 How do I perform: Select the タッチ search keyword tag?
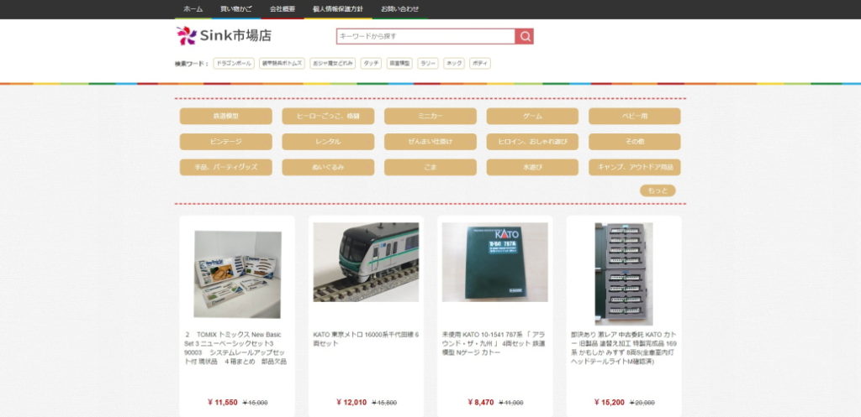coord(371,63)
